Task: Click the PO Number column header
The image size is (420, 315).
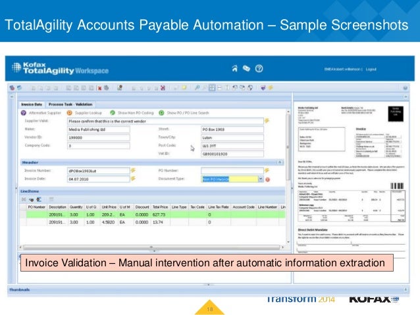Action: (37, 207)
